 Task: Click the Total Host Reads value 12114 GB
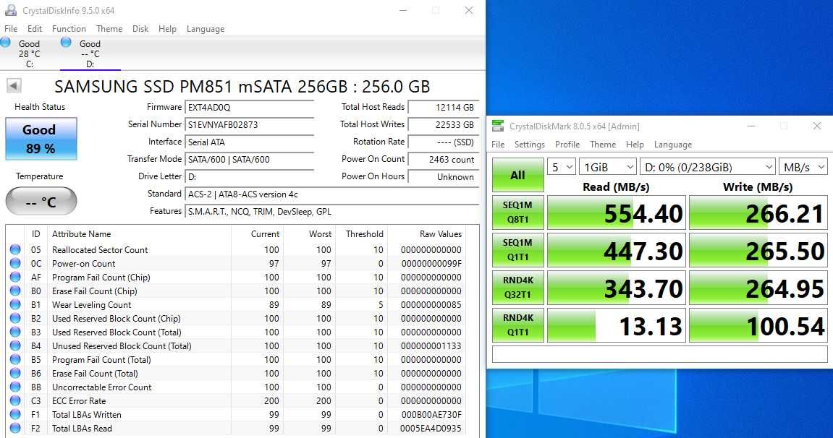(x=443, y=107)
